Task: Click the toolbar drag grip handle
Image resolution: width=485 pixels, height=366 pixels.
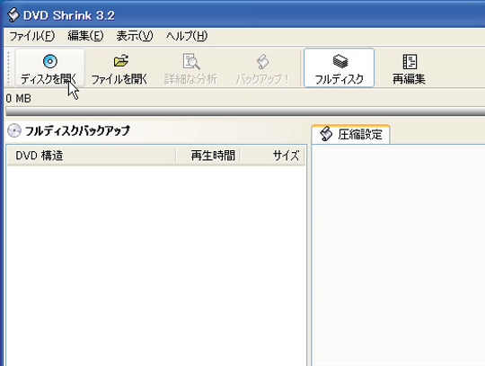Action: click(9, 68)
